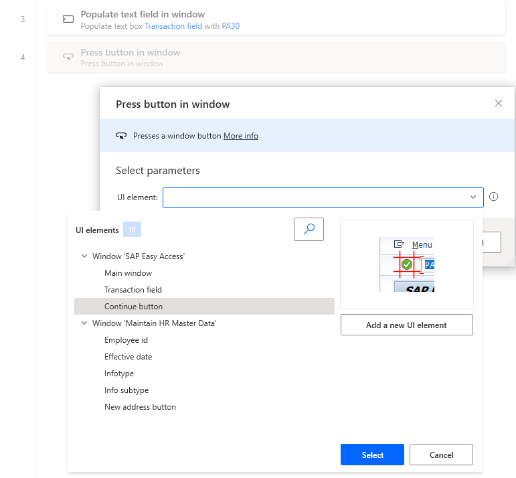Select Effective date UI element
The image size is (516, 478).
pos(128,357)
